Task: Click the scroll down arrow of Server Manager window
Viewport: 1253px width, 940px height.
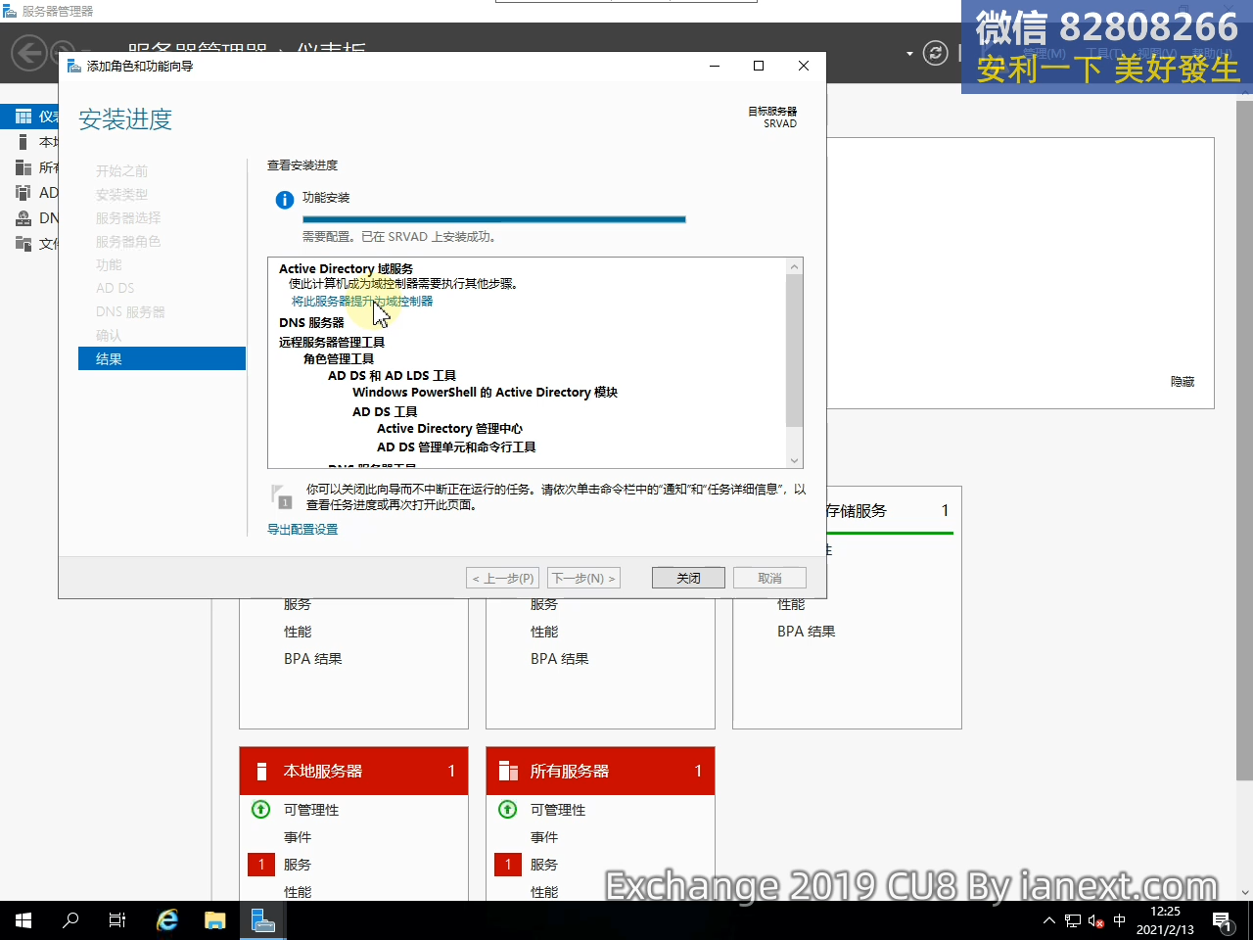Action: 1245,892
